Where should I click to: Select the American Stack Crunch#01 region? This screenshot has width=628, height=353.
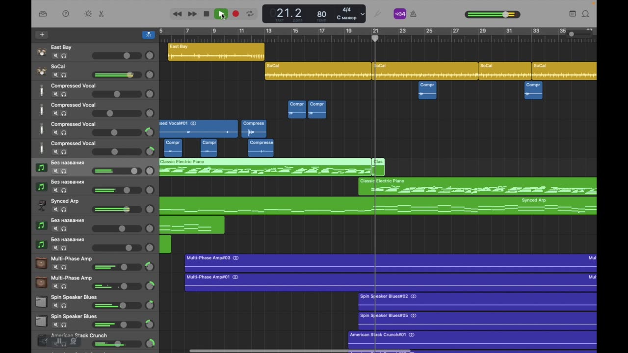[472, 339]
